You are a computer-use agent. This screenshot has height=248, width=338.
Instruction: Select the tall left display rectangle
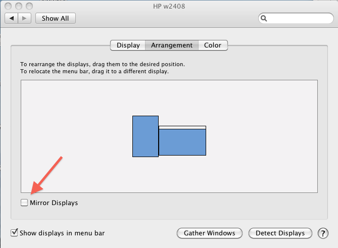[x=146, y=136]
